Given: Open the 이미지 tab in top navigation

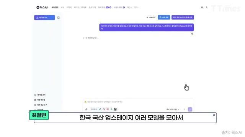Looking at the screenshot, I should 69,7.
